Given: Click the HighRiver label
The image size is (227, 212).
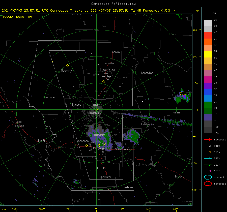Looking at the screenshot, I should point(105,177).
